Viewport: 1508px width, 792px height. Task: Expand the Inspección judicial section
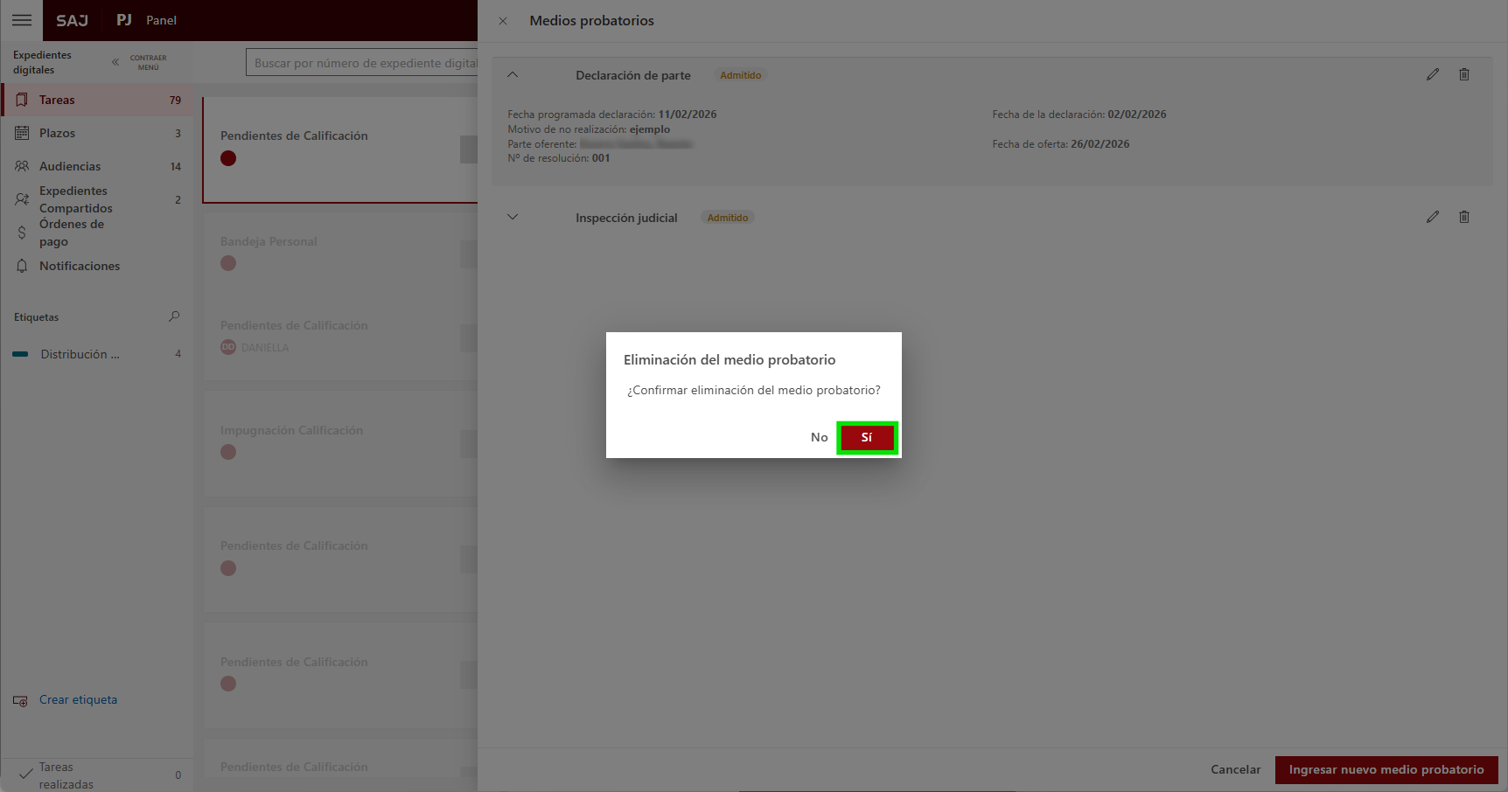pos(513,218)
